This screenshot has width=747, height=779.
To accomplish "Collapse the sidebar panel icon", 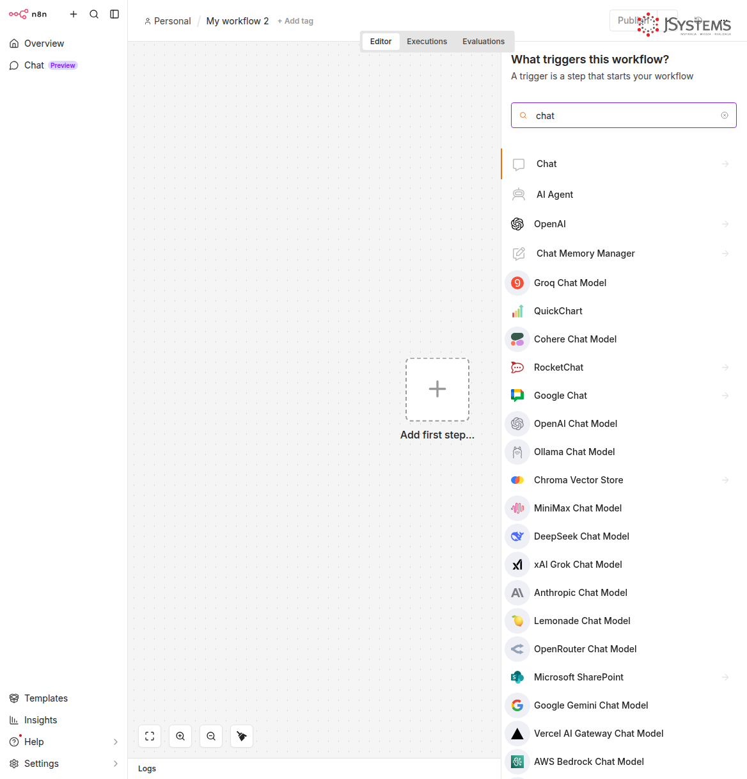I will pyautogui.click(x=114, y=14).
